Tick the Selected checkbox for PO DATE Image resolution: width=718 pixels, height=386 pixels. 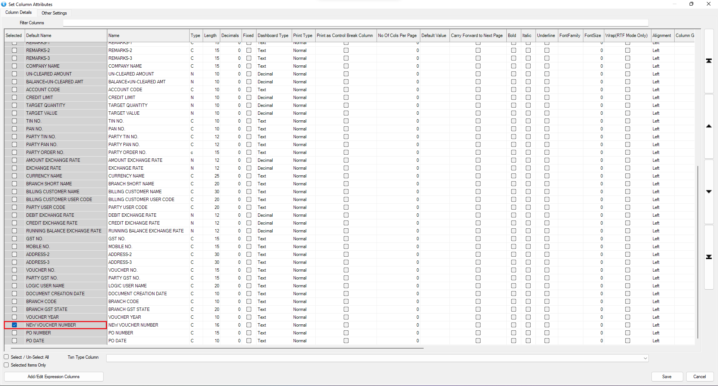(14, 341)
